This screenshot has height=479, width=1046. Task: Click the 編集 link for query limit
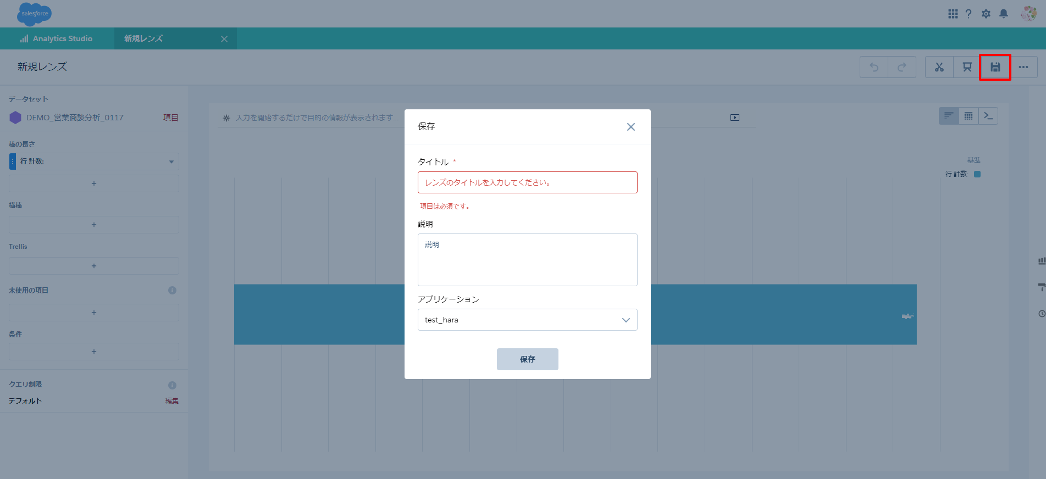[171, 401]
